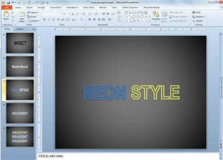Image resolution: width=223 pixels, height=160 pixels.
Task: Select the elbow connector shape
Action: coord(126,21)
